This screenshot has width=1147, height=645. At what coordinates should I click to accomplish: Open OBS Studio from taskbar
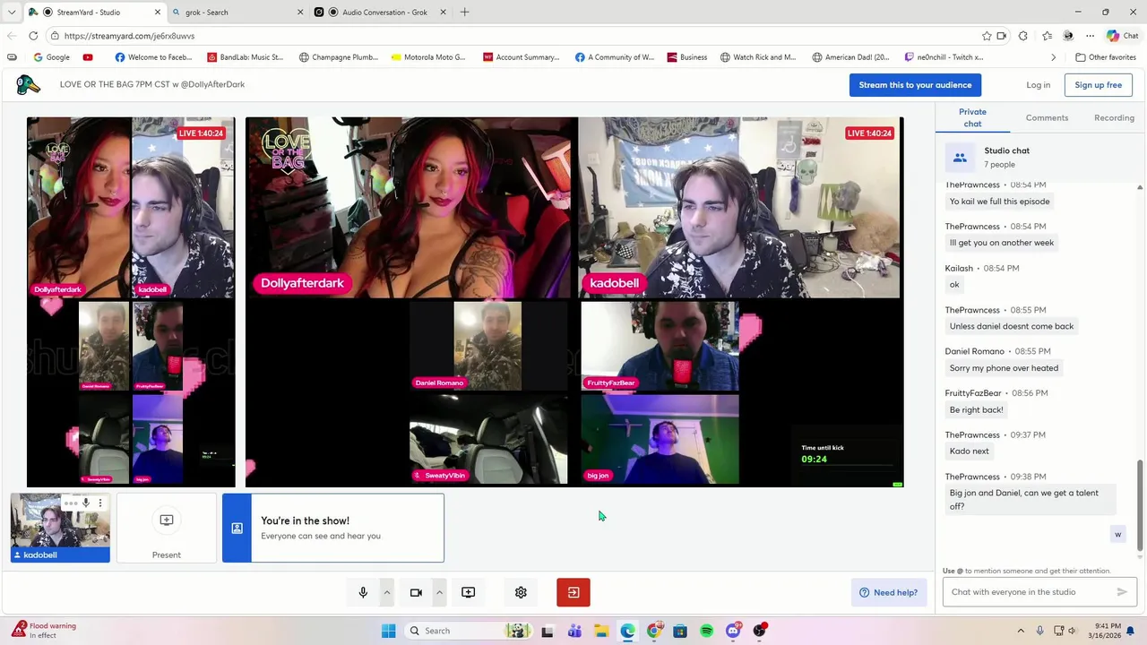pos(760,631)
